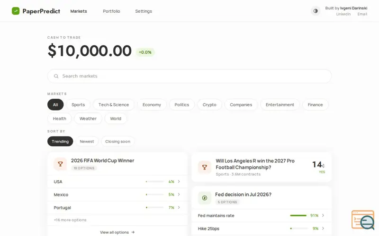The height and width of the screenshot is (236, 379).
Task: Select the All markets filter chip
Action: [x=55, y=105]
